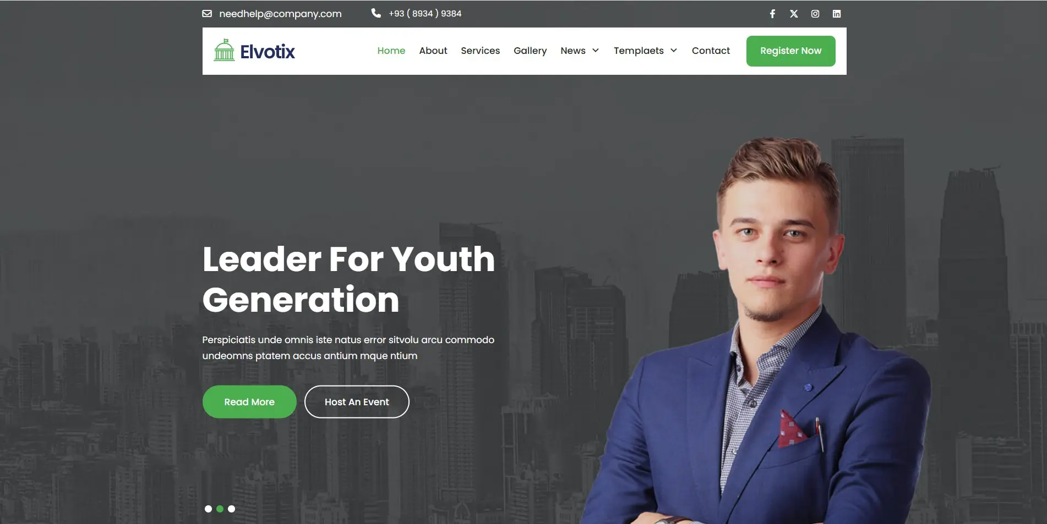Click the phone handset icon
The image size is (1047, 524).
point(376,13)
